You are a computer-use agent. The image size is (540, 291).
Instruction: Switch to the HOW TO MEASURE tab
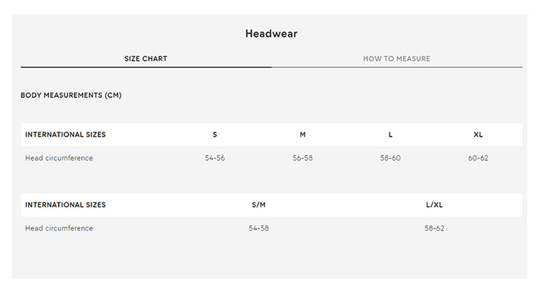[396, 58]
